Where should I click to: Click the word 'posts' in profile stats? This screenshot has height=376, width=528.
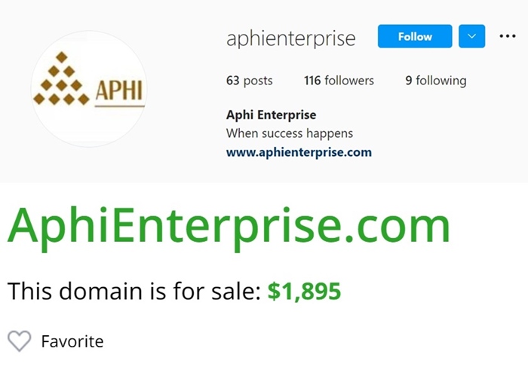tap(258, 81)
